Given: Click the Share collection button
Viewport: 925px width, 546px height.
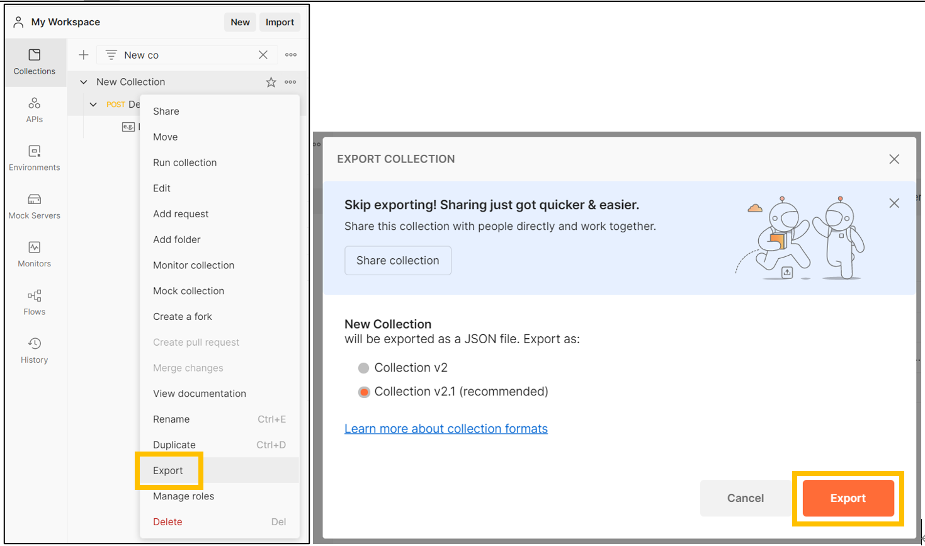Looking at the screenshot, I should coord(398,261).
